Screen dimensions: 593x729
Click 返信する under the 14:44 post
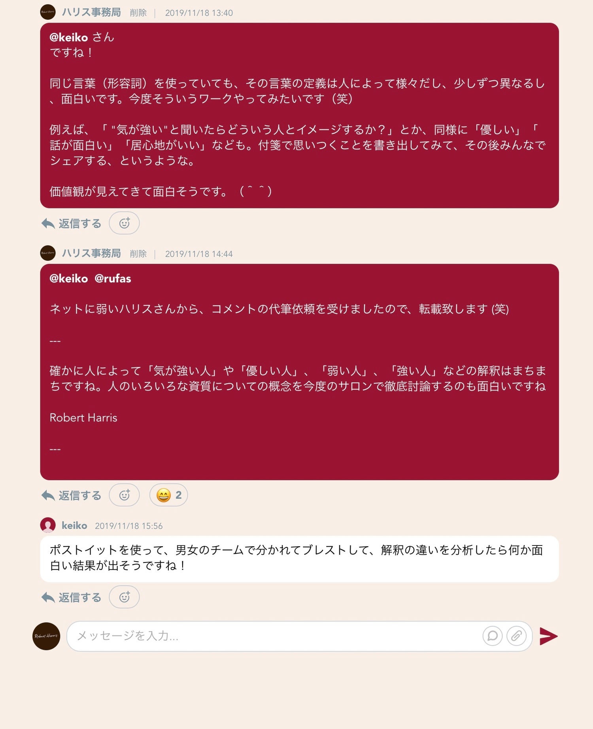click(x=80, y=495)
